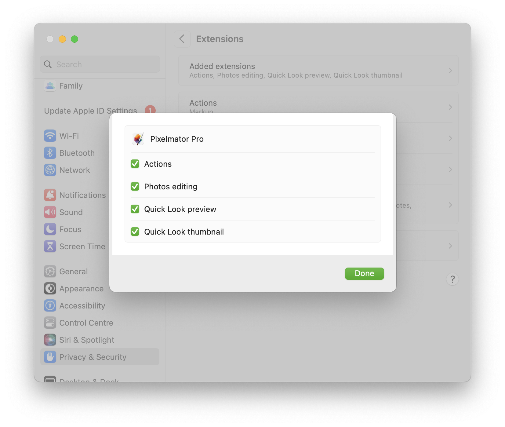This screenshot has height=427, width=505.
Task: Click the Done button
Action: [x=364, y=274]
